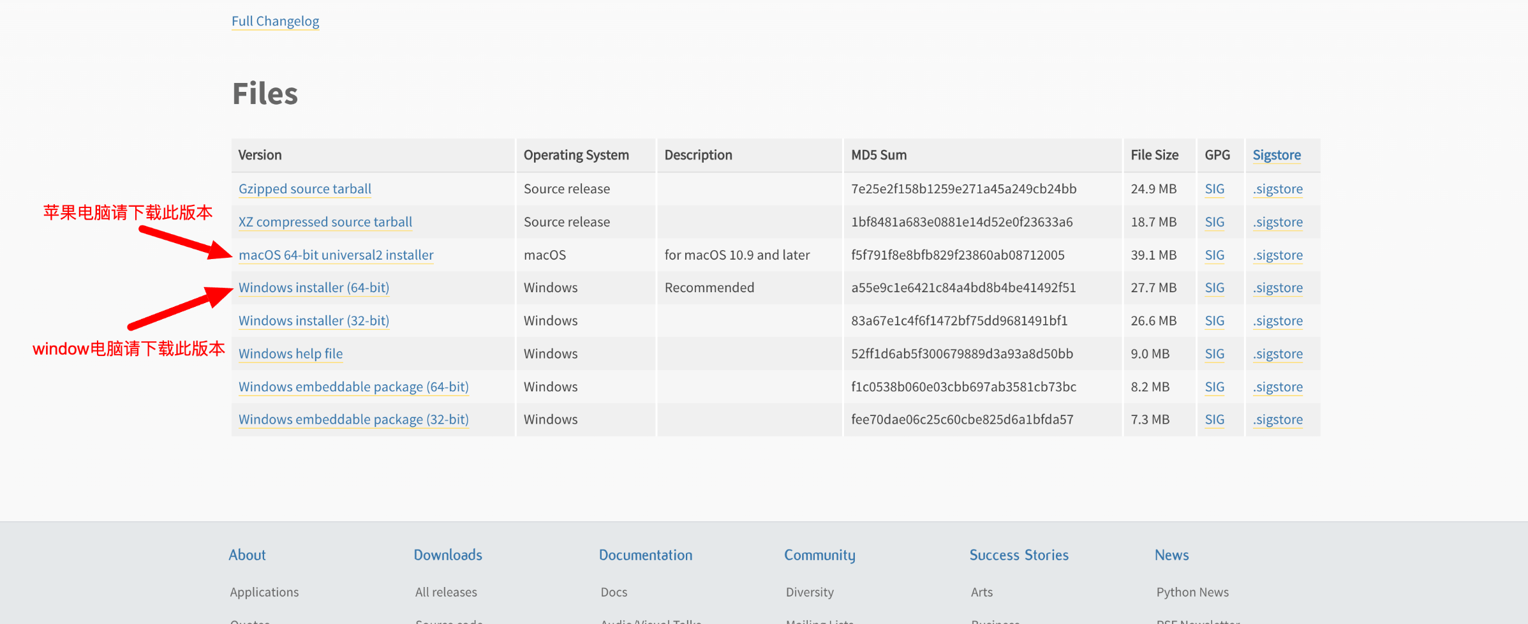This screenshot has height=624, width=1528.
Task: Open Python News footer link
Action: [1192, 592]
